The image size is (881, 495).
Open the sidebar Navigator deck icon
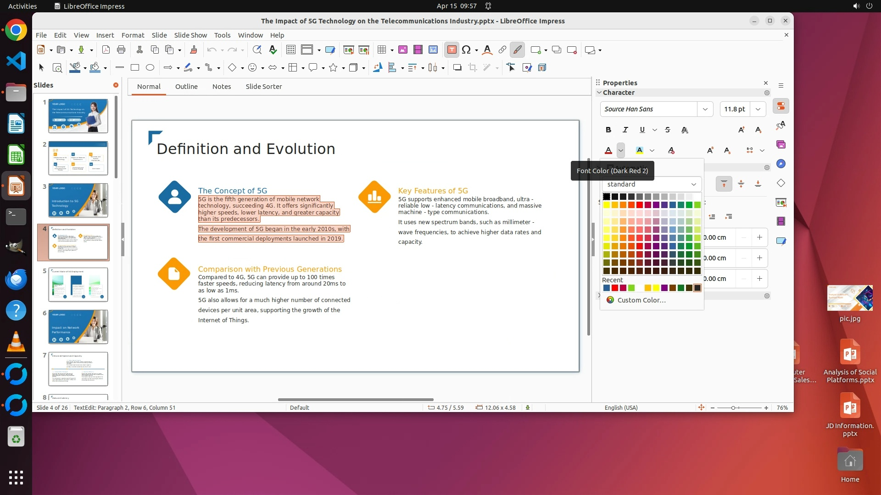pos(781,164)
